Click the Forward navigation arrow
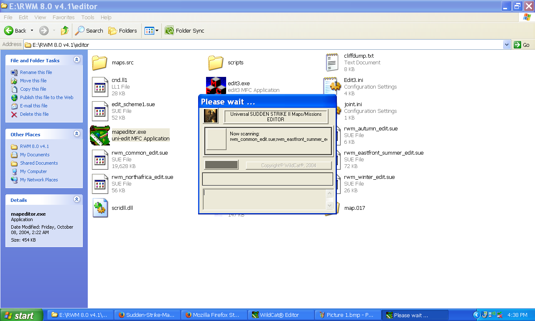Viewport: 535px width, 321px height. pyautogui.click(x=44, y=31)
